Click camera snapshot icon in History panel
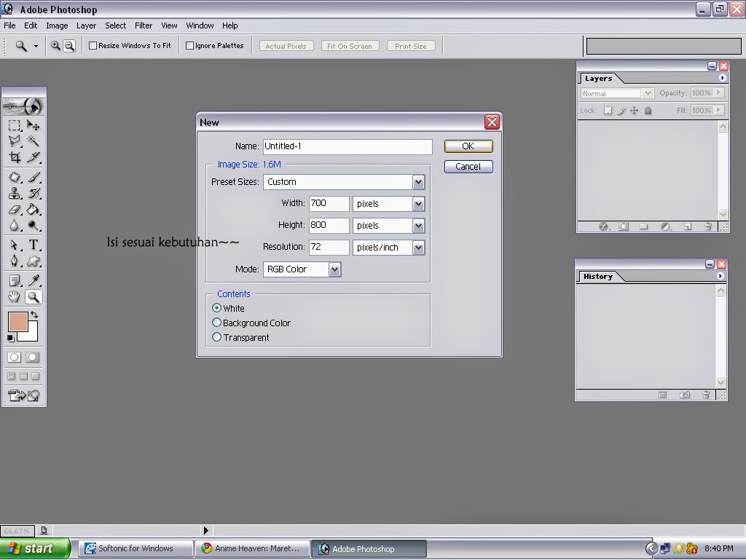Image resolution: width=746 pixels, height=560 pixels. [x=685, y=395]
